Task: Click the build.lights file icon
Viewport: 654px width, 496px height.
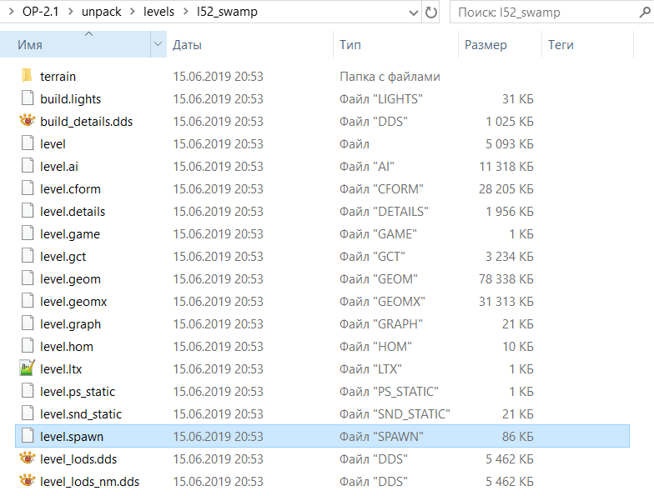Action: click(x=28, y=98)
